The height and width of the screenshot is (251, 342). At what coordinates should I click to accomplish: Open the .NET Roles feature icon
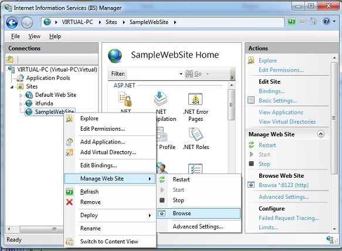(x=196, y=134)
